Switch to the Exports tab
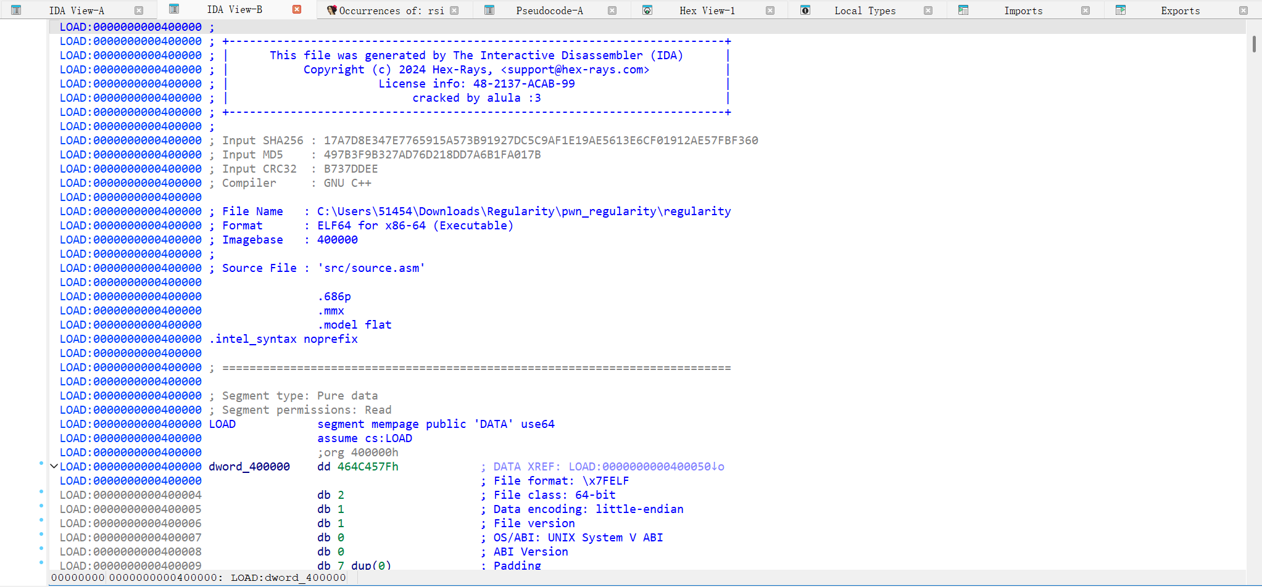 click(x=1180, y=10)
